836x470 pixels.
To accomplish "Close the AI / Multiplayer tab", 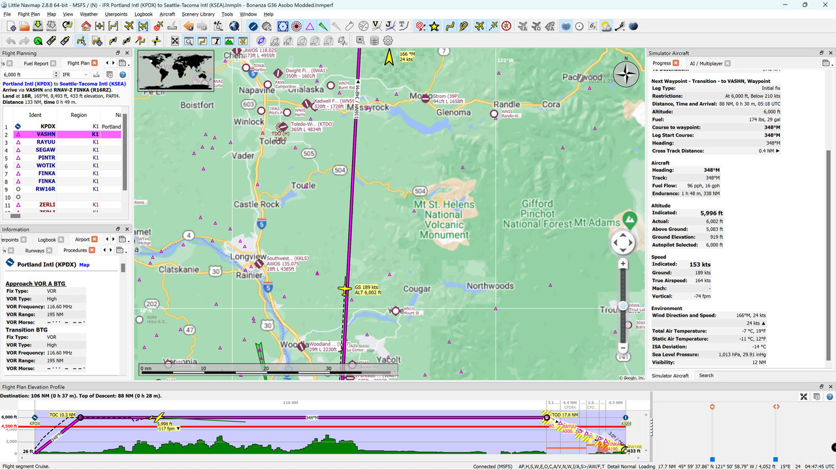I will tap(728, 63).
